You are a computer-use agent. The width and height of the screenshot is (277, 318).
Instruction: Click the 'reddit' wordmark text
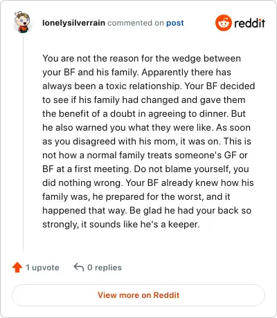point(249,23)
